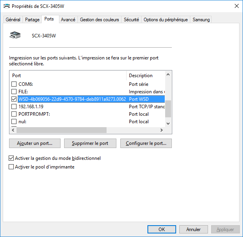Click the Description column header
Viewport: 243px width, 237px height.
pyautogui.click(x=145, y=76)
